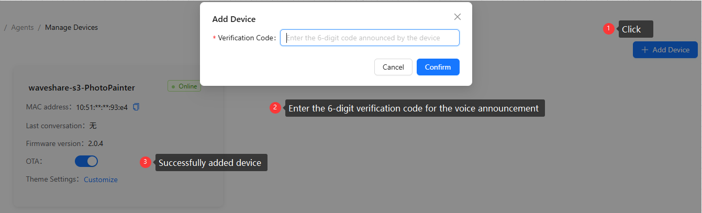Select Manage Devices breadcrumb item
This screenshot has height=213, width=702.
click(71, 27)
